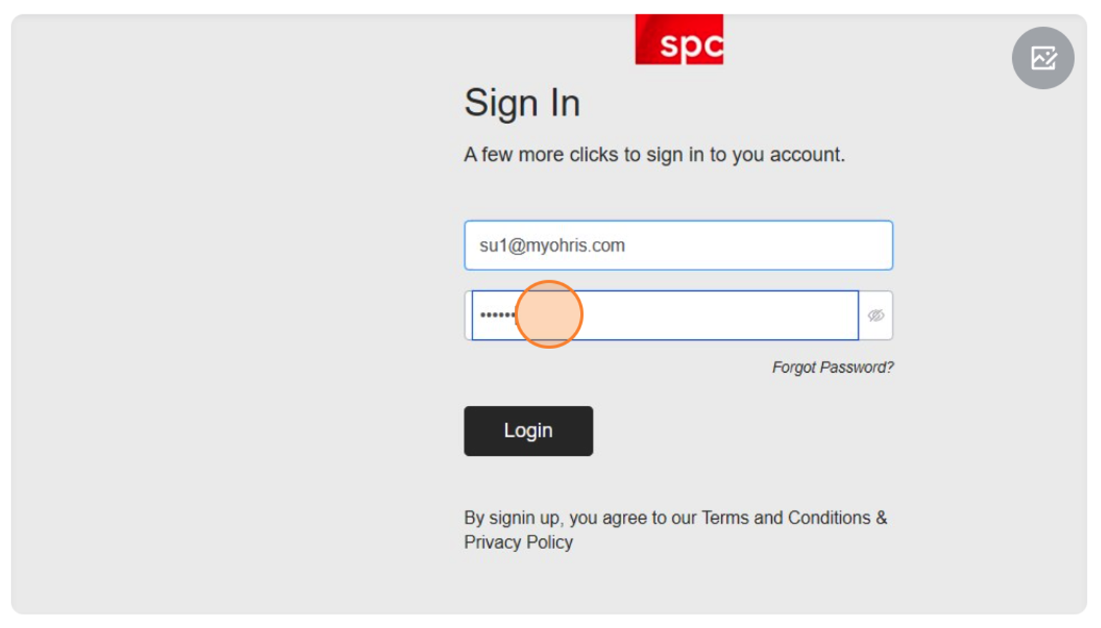Click the empty right part of the password field
This screenshot has height=628, width=1101.
[753, 315]
